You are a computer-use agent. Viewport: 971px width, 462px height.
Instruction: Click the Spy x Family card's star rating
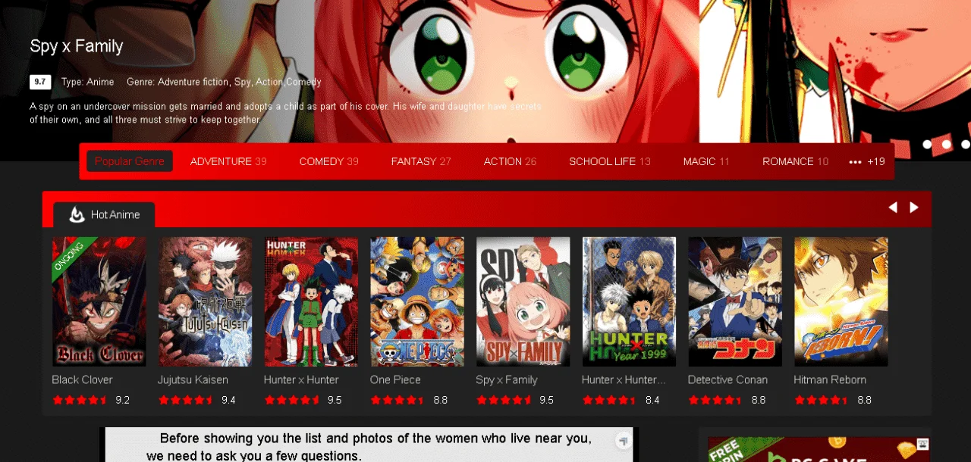(x=504, y=400)
